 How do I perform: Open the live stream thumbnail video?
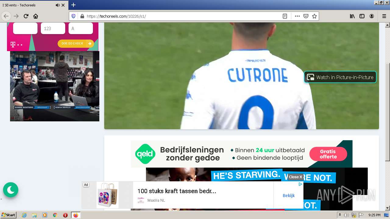point(55,86)
